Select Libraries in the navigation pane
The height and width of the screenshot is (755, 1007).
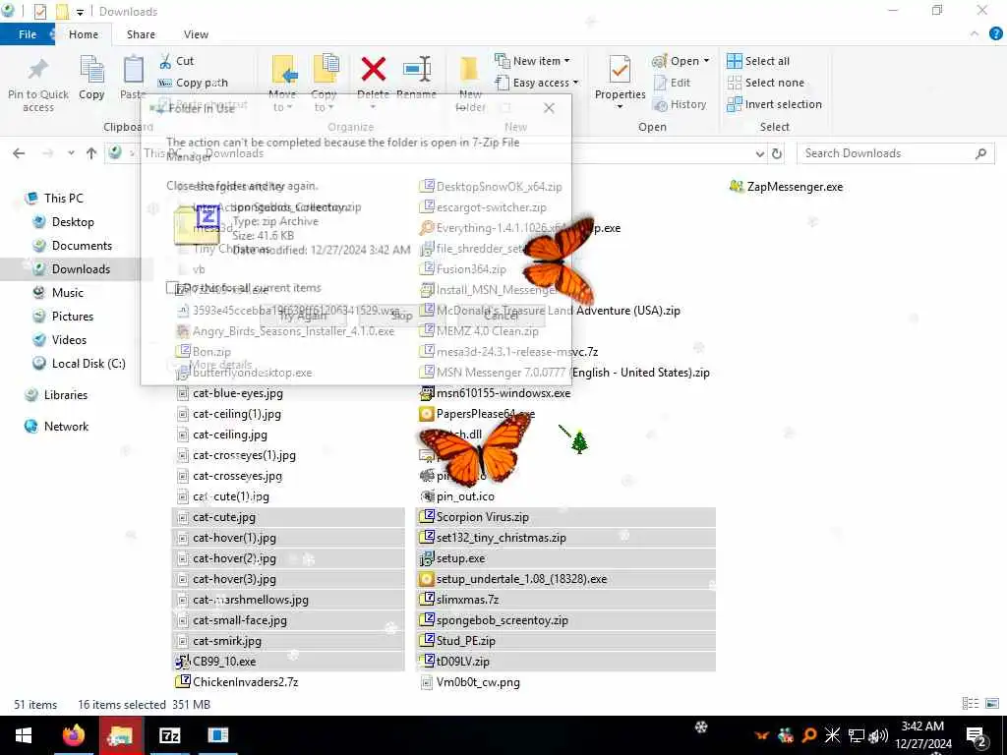pyautogui.click(x=66, y=395)
